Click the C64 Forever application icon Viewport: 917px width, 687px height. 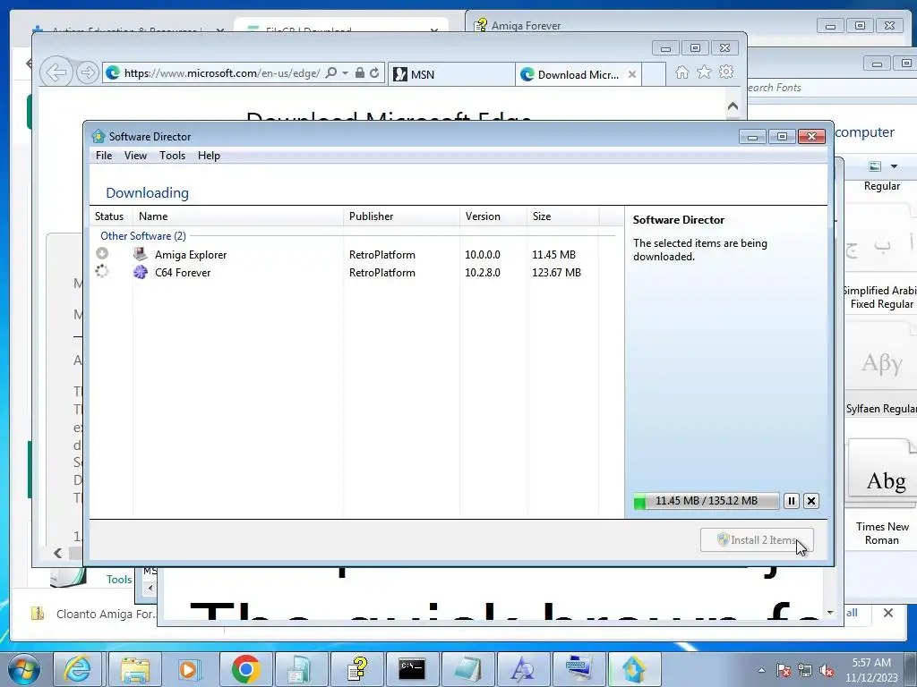tap(141, 272)
